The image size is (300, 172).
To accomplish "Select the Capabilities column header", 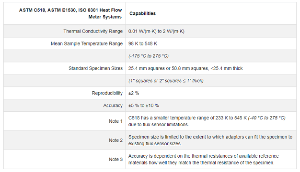I will pyautogui.click(x=142, y=13).
